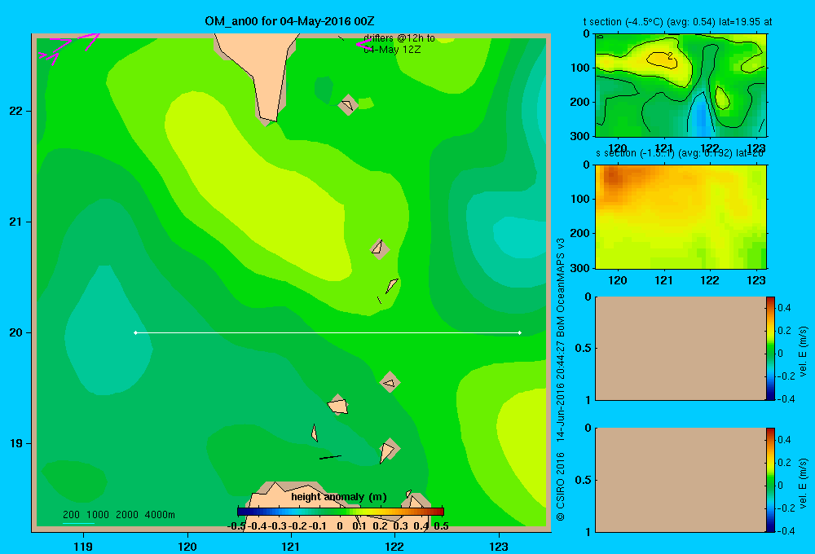Select the left endpoint of the white section line
815x554 pixels.
click(x=135, y=332)
